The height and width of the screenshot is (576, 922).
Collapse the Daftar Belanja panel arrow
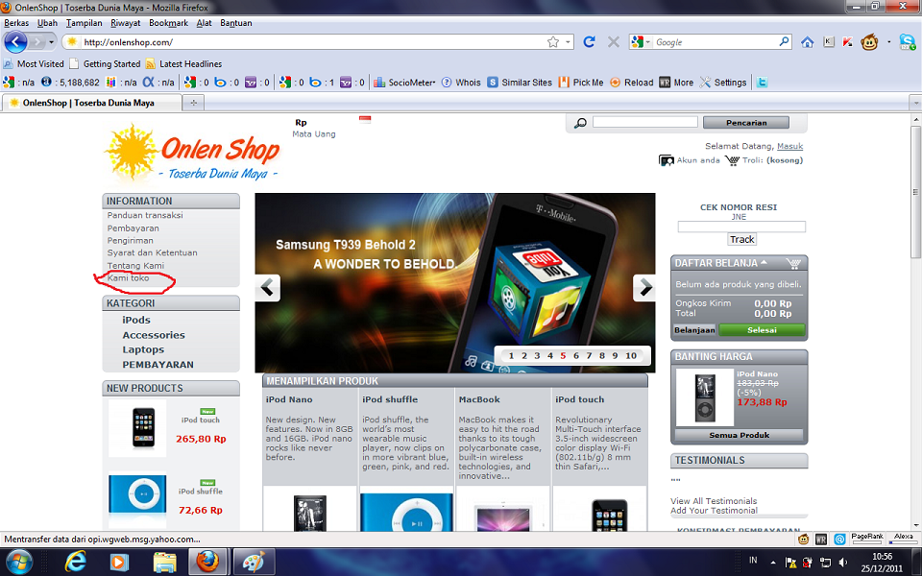click(x=764, y=262)
